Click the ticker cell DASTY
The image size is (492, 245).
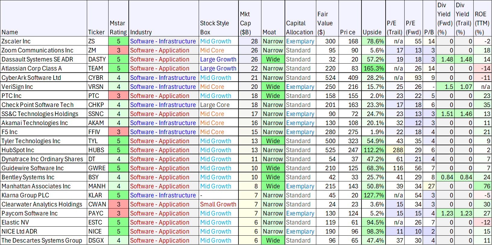97,59
